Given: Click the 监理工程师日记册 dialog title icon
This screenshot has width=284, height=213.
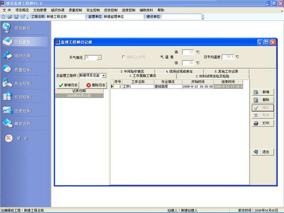Looking at the screenshot, I should click(58, 42).
